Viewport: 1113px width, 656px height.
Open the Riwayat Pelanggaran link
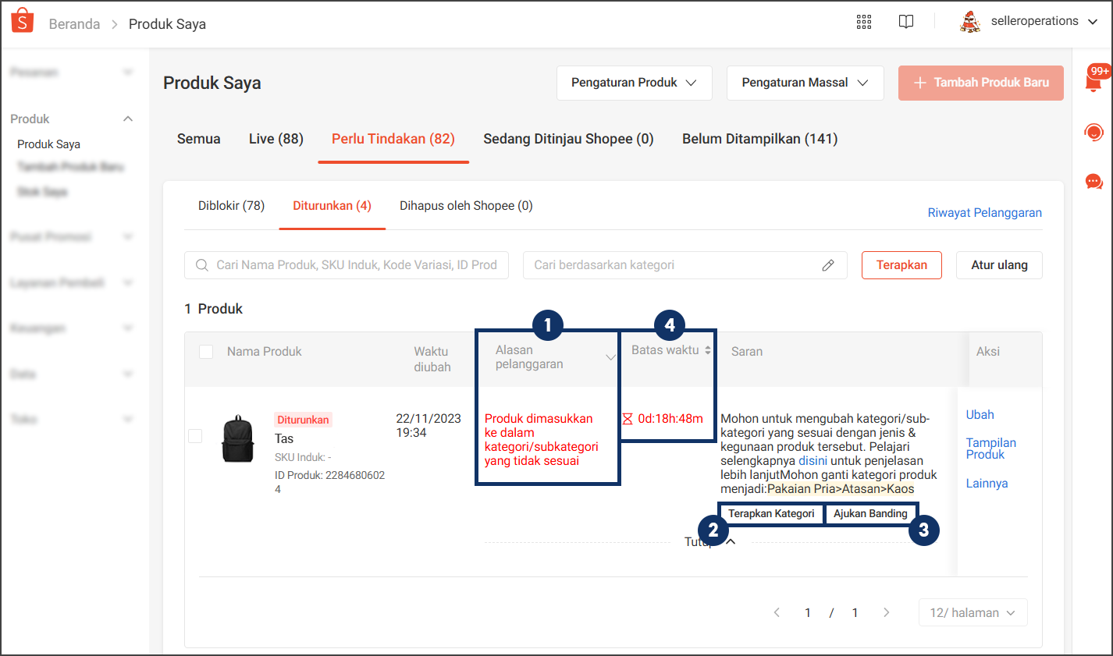[984, 213]
